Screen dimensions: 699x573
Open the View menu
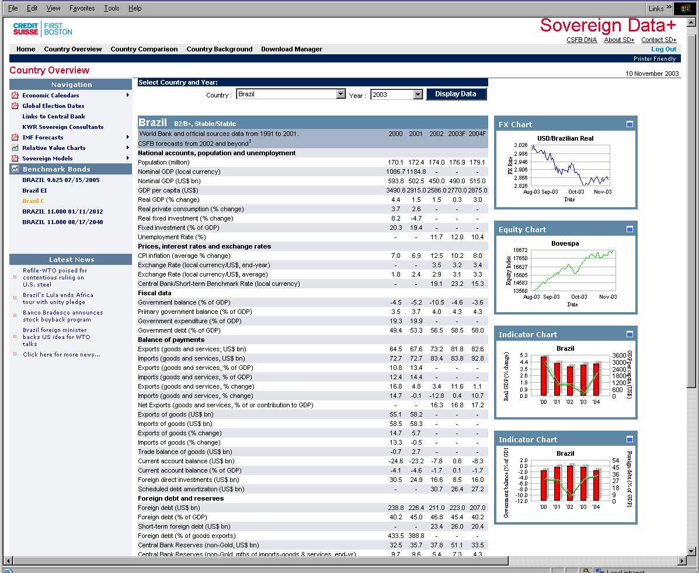pyautogui.click(x=53, y=8)
